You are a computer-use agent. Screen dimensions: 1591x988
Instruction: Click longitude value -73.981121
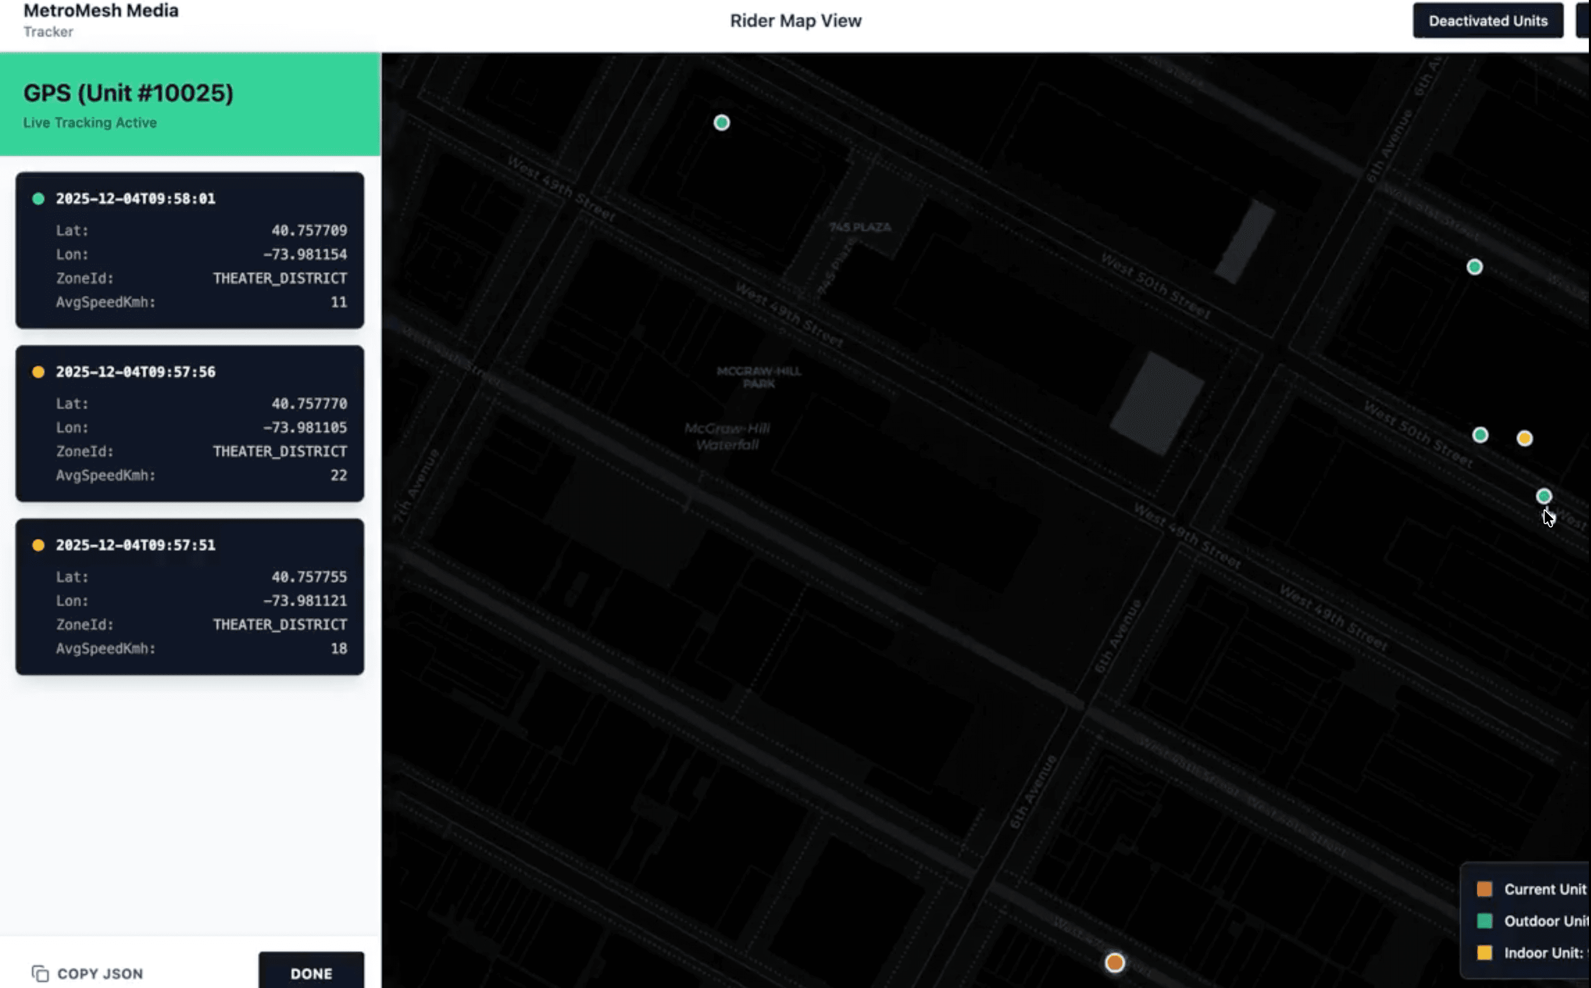click(x=305, y=600)
